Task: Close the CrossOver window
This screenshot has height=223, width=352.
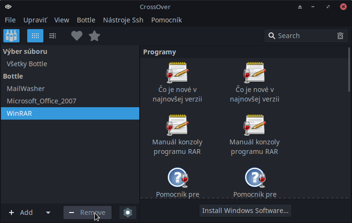Action: tap(343, 7)
